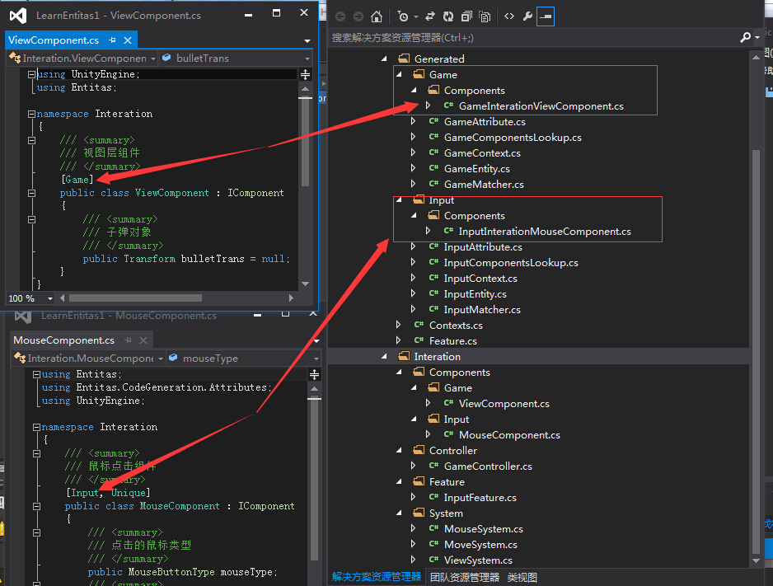The height and width of the screenshot is (586, 773).
Task: Click the Home icon in Solution Explorer toolbar
Action: pos(377,16)
